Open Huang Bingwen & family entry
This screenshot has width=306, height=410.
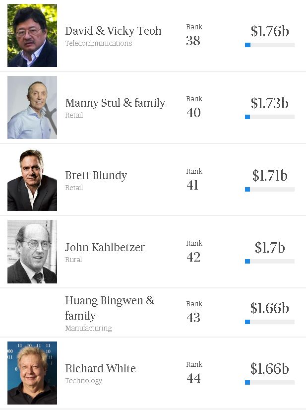(x=110, y=308)
